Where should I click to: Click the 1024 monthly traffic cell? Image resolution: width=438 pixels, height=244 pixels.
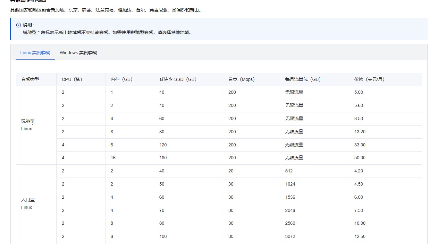point(314,184)
